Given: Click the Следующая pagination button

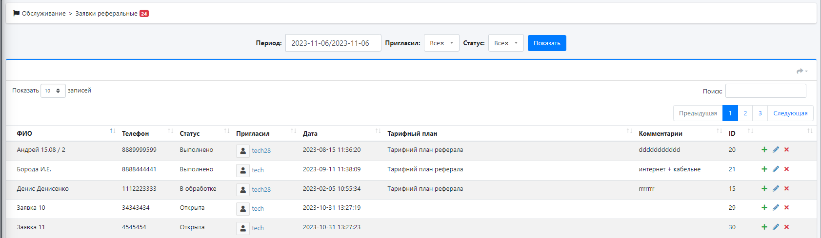Looking at the screenshot, I should [x=790, y=113].
